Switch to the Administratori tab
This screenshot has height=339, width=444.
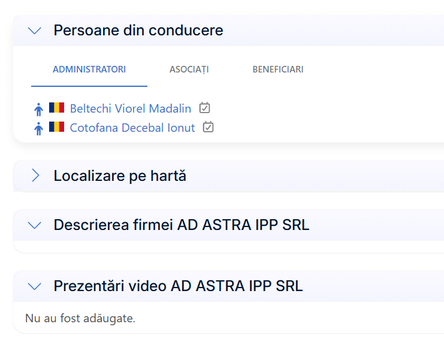[89, 69]
